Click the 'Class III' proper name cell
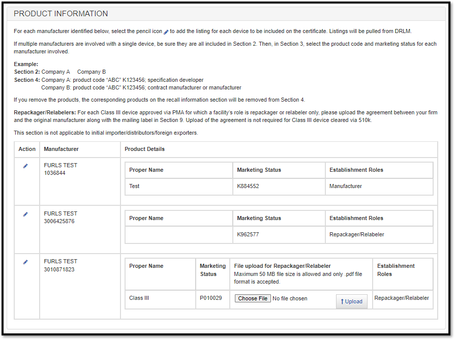 click(x=139, y=298)
